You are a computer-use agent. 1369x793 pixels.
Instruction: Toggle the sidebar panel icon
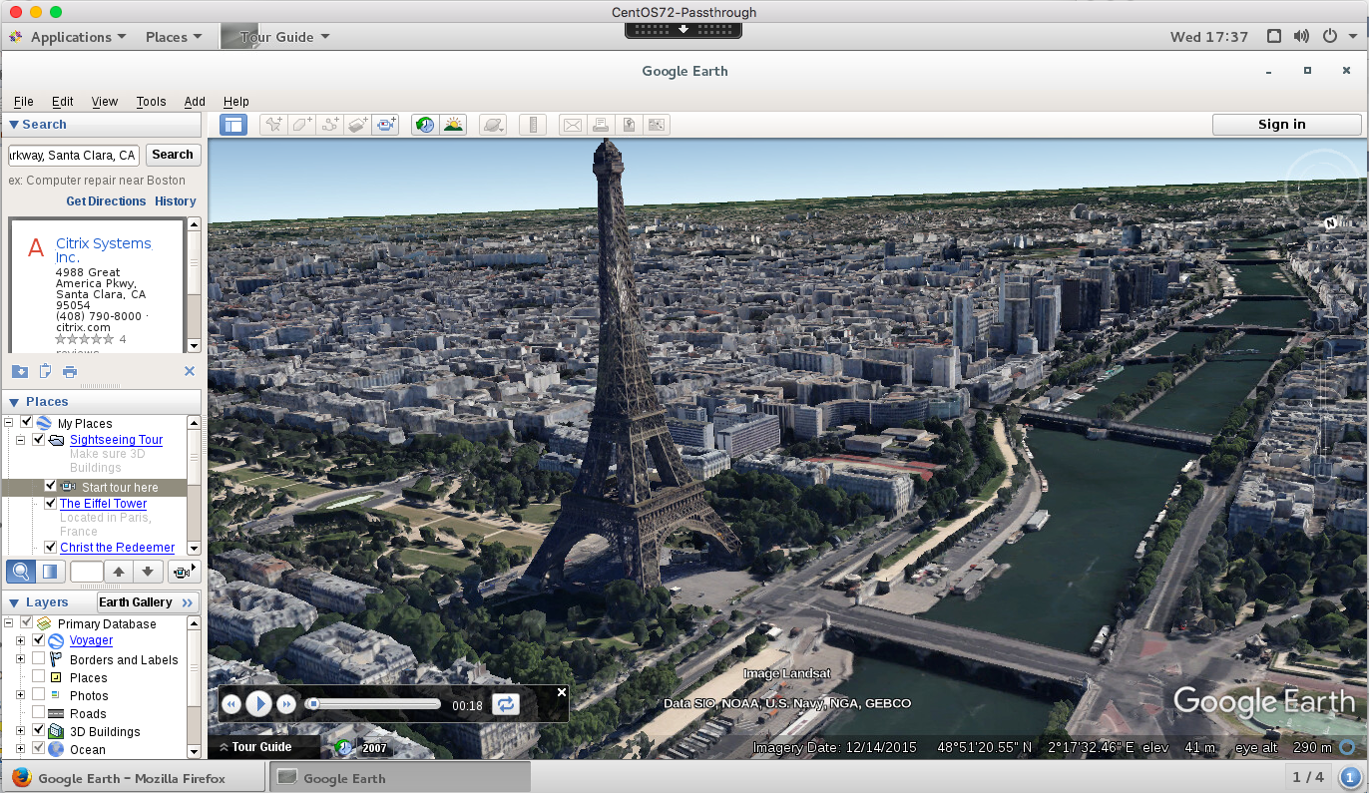(x=233, y=125)
